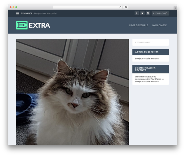
Task: Open Bonjour tout le monde in Commentaires récents
Action: coord(147,82)
